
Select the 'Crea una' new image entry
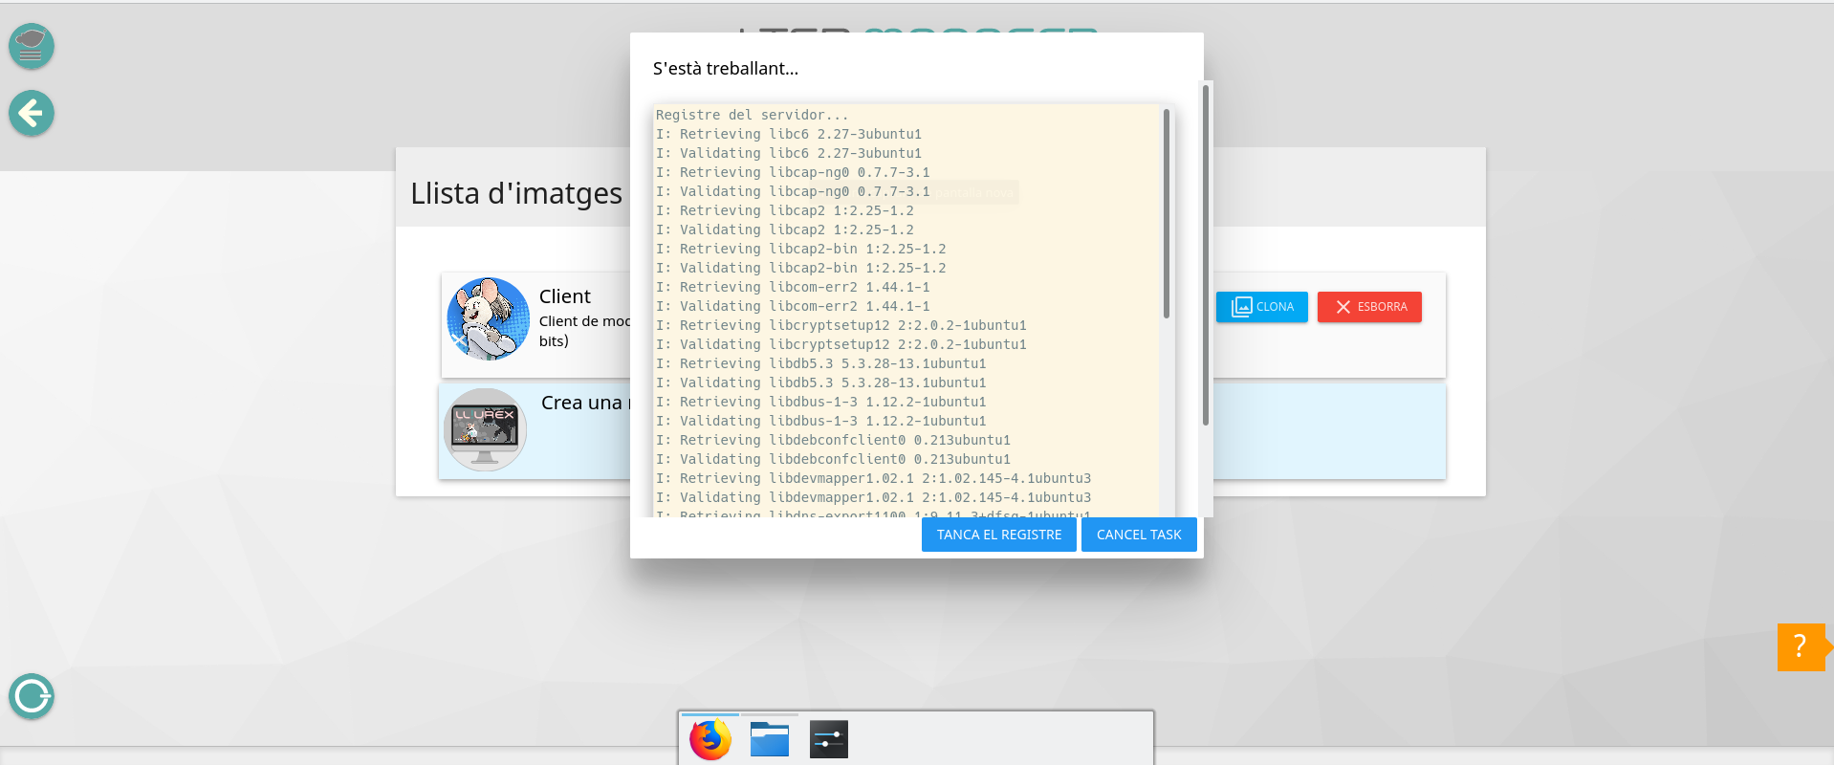[x=582, y=403]
